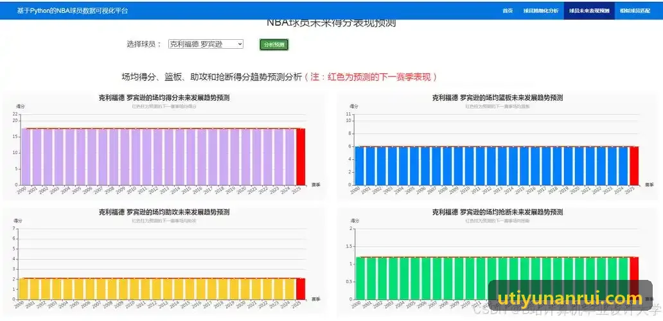
Task: Click the yellow 2012 bar in assists chart
Action: [x=156, y=289]
